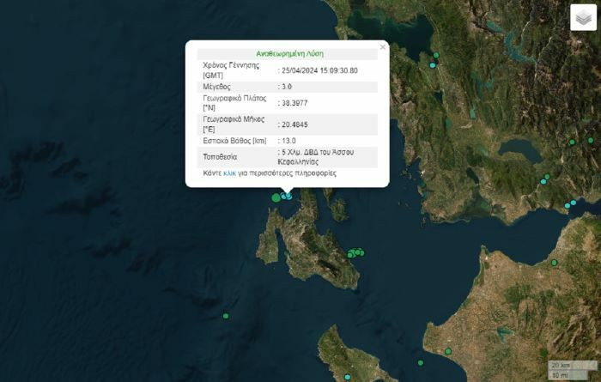Click the origin time value 25/04/2024
The image size is (601, 382).
[319, 70]
